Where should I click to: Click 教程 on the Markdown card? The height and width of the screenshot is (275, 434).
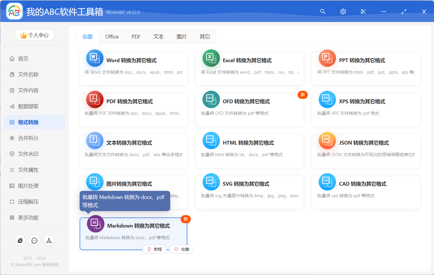(155, 249)
